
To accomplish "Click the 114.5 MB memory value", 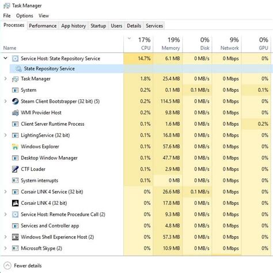I will point(170,101).
